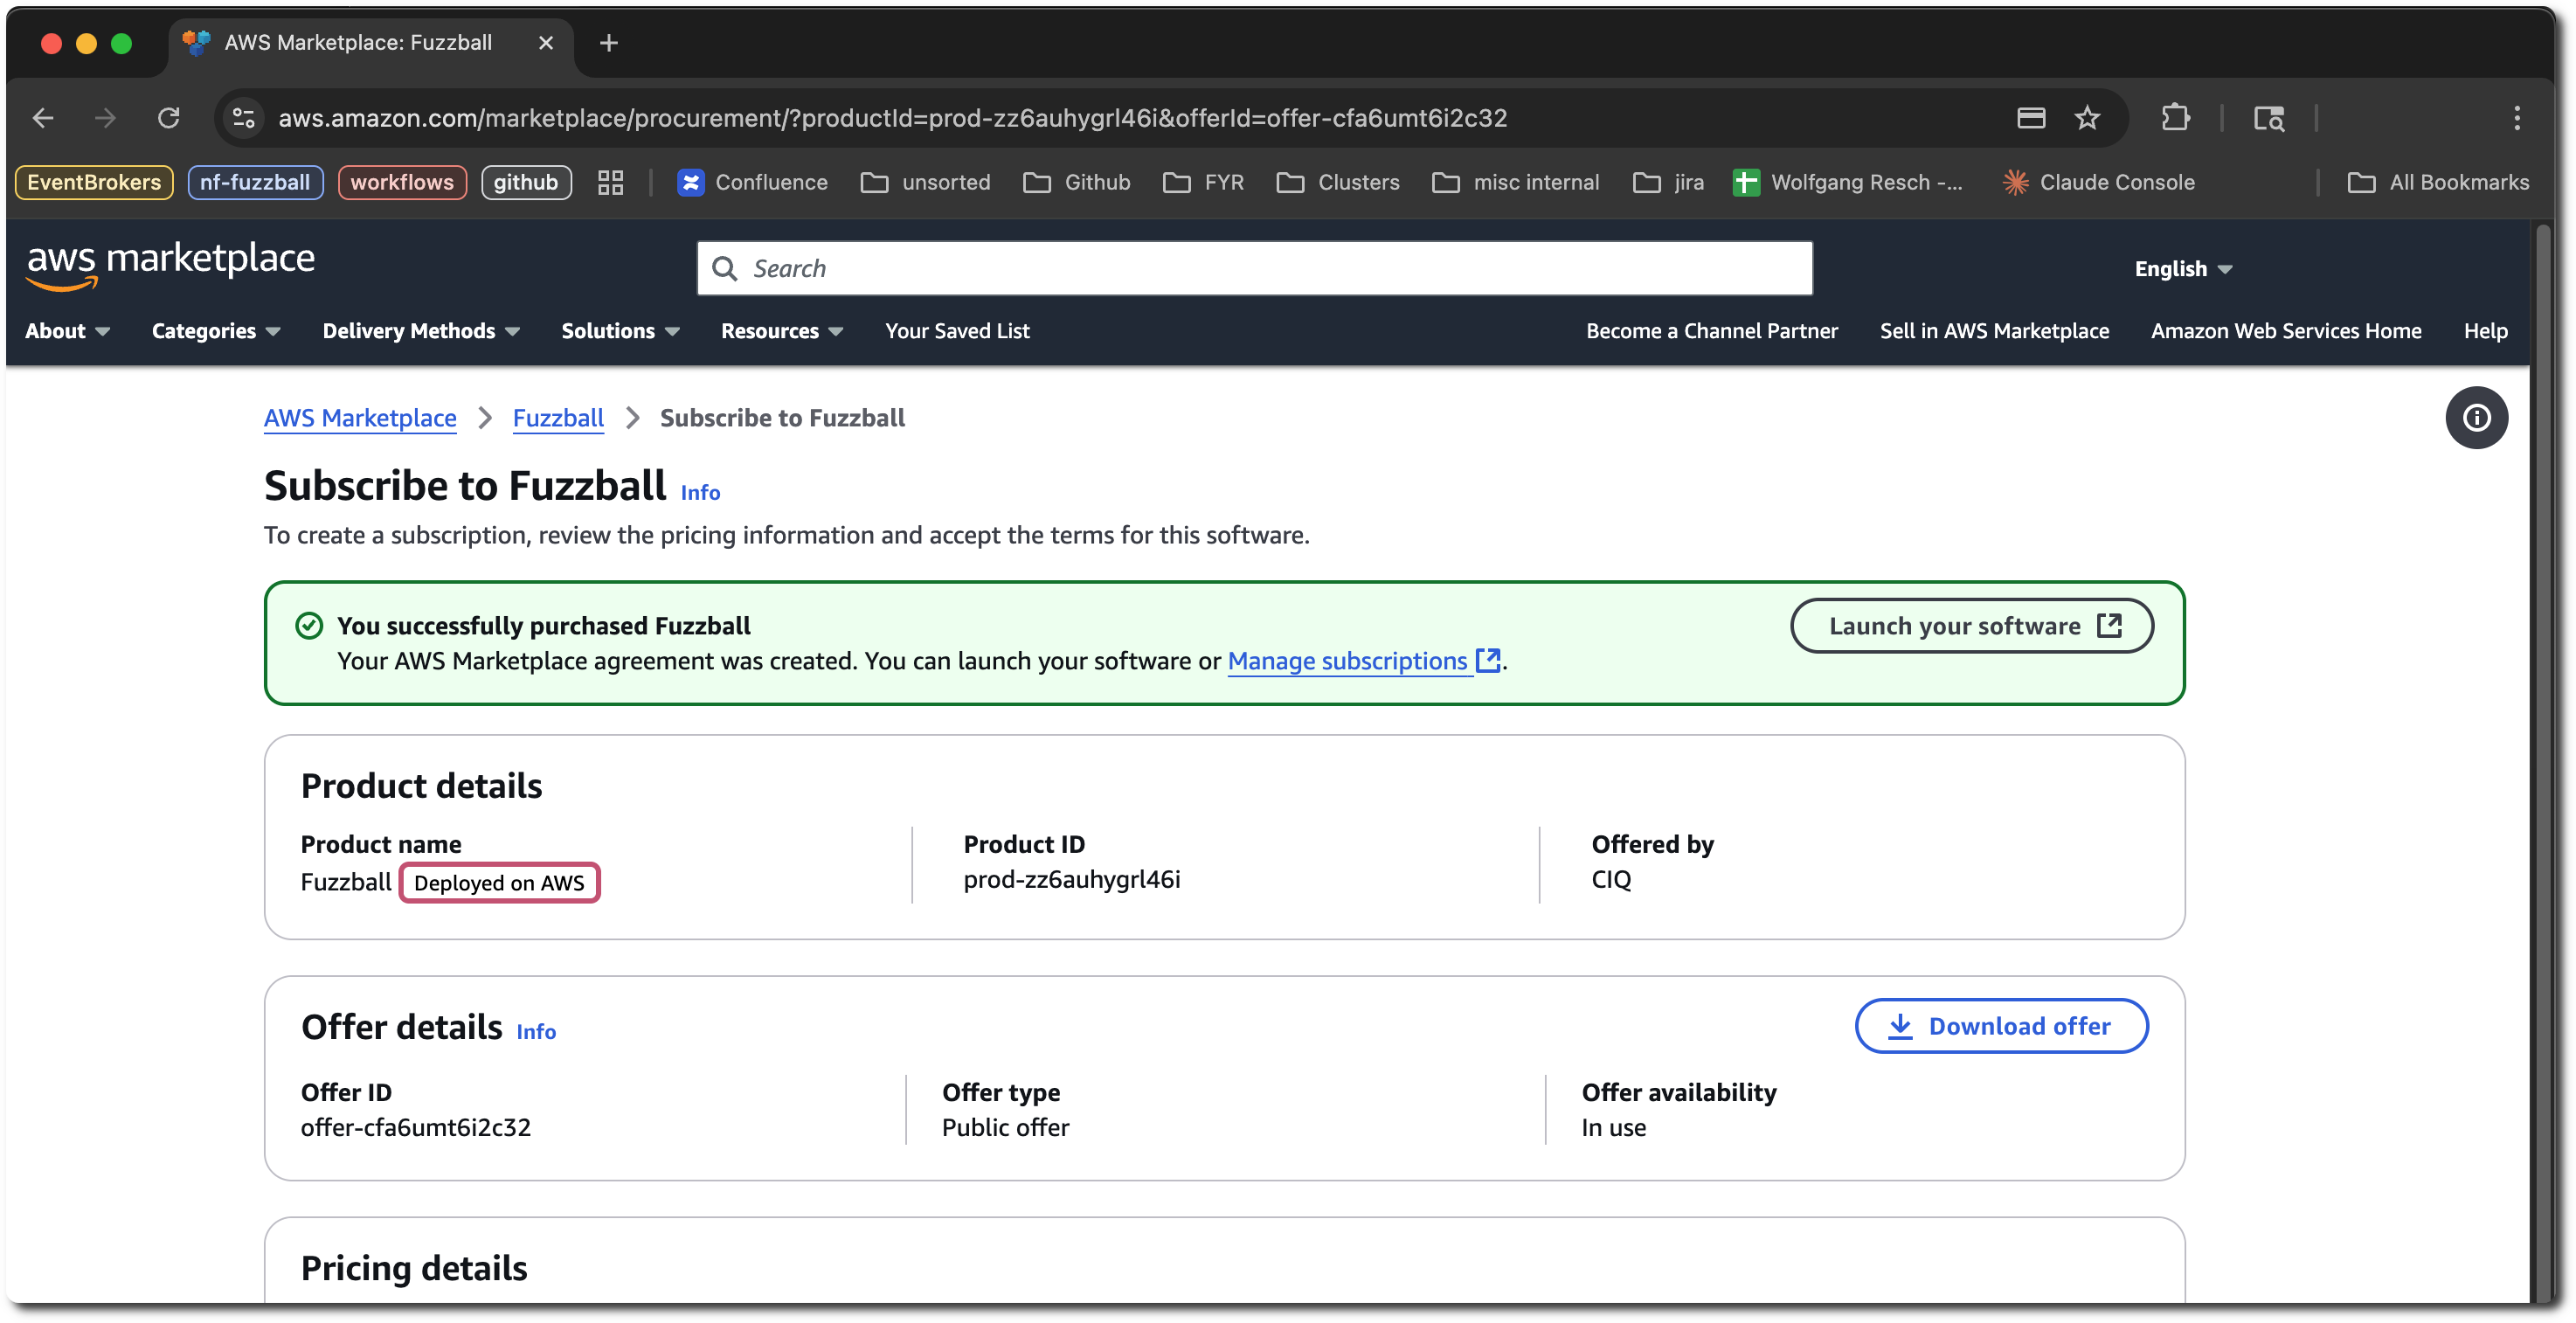
Task: Expand the Categories menu
Action: (x=216, y=330)
